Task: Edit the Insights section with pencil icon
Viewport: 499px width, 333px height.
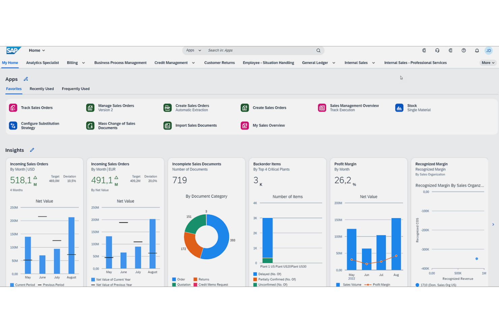Action: tap(32, 150)
